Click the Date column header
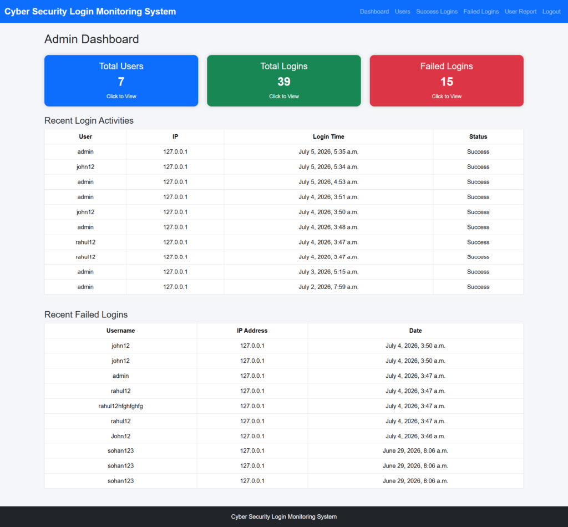 (415, 331)
